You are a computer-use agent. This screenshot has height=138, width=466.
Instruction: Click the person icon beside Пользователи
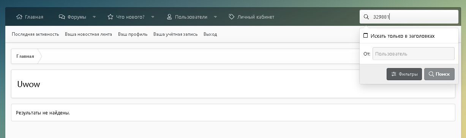click(x=170, y=17)
